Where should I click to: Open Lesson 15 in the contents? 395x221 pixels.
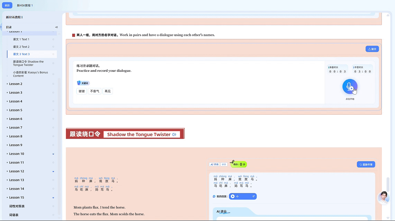click(16, 198)
